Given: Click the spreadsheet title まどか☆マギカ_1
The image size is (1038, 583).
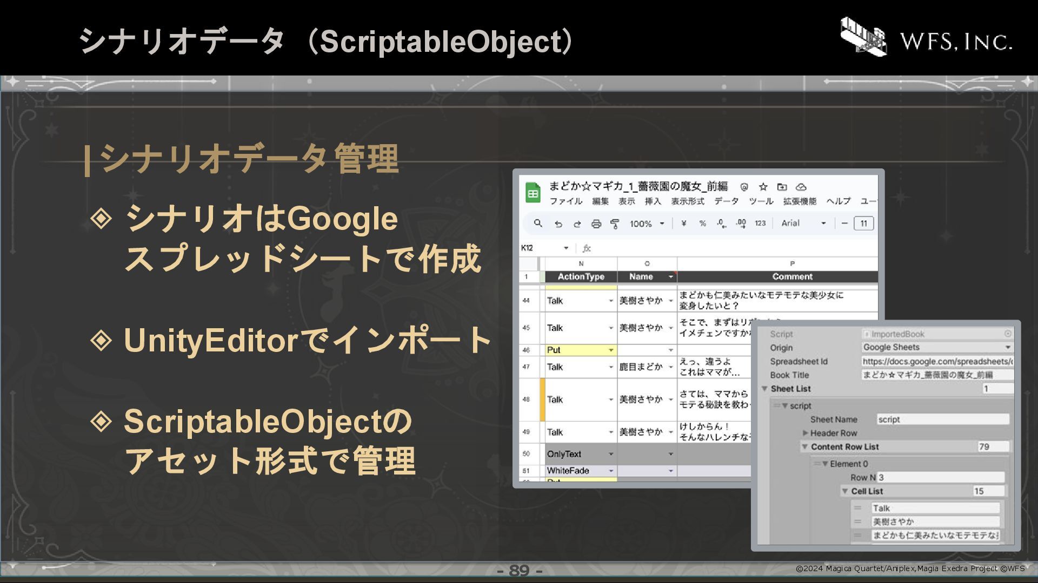Looking at the screenshot, I should pyautogui.click(x=638, y=187).
